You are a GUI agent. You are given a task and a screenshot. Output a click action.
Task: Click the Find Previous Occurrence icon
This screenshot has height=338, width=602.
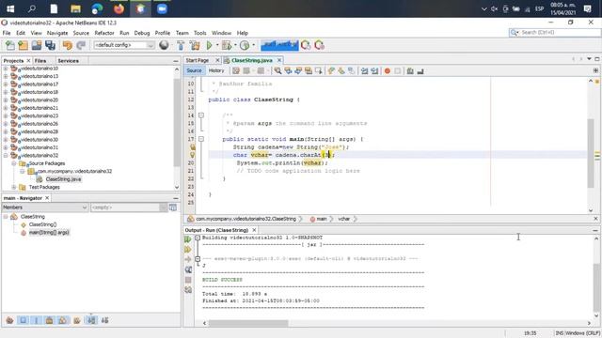point(288,71)
